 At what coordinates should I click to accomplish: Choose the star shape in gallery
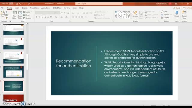(x=129, y=17)
